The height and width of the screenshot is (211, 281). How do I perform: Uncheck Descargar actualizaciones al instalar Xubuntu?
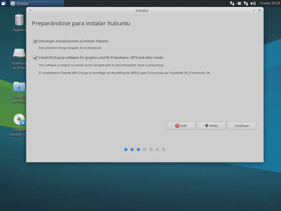click(x=35, y=41)
